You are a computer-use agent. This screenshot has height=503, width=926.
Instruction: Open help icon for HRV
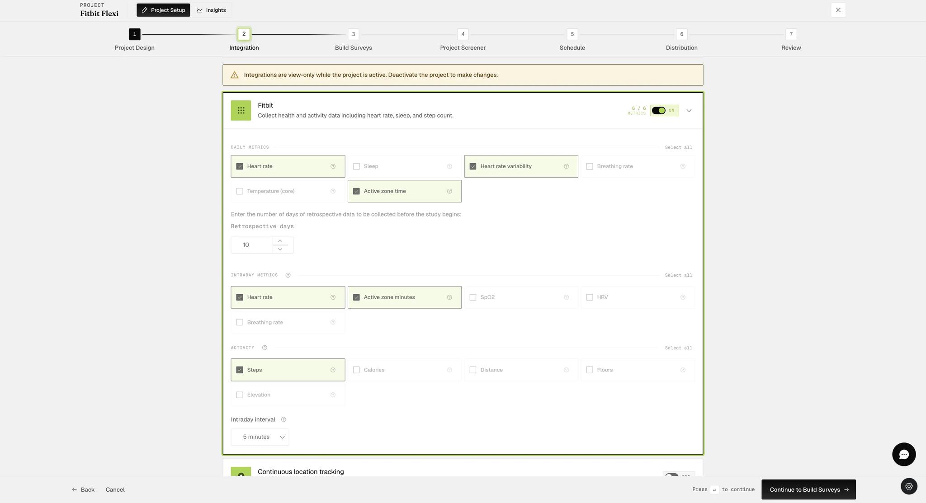[683, 297]
